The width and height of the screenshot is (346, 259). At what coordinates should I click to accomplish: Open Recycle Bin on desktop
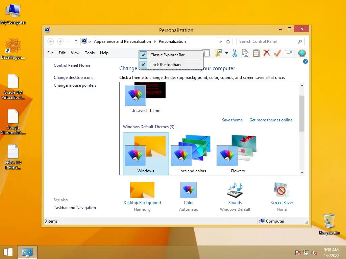point(329,224)
